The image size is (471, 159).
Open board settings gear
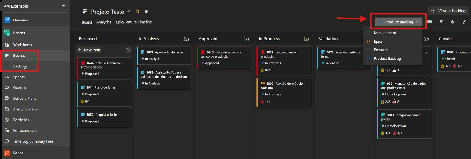pyautogui.click(x=453, y=22)
